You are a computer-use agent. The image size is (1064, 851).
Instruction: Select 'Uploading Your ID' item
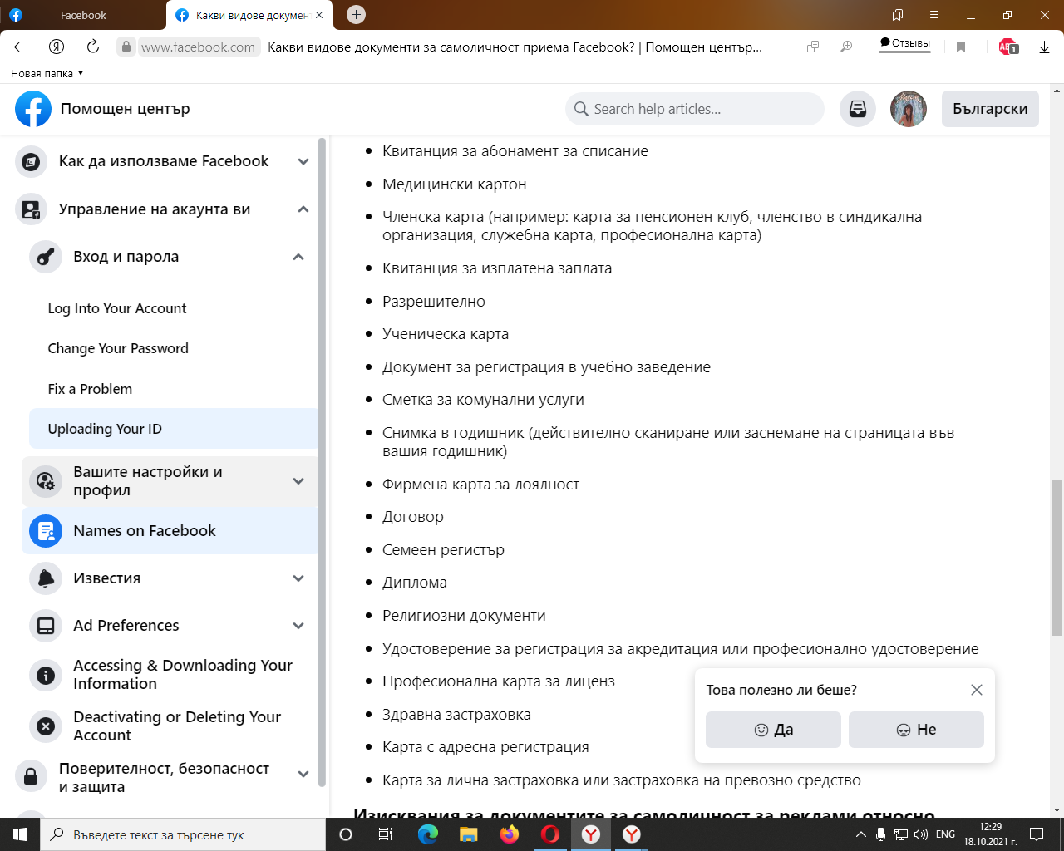[174, 429]
